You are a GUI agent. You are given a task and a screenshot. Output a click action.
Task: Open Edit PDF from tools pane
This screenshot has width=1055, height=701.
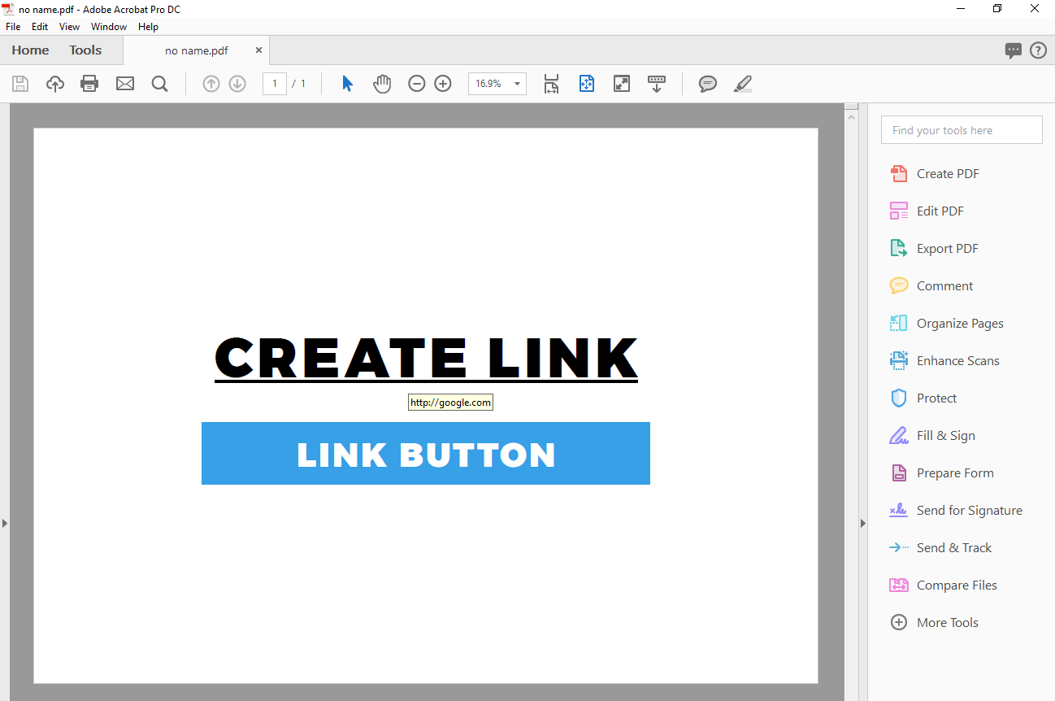pyautogui.click(x=940, y=211)
